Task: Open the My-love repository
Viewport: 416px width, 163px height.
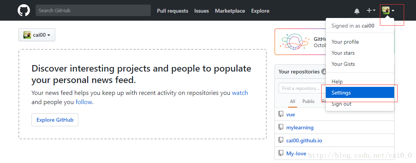Action: pyautogui.click(x=296, y=153)
